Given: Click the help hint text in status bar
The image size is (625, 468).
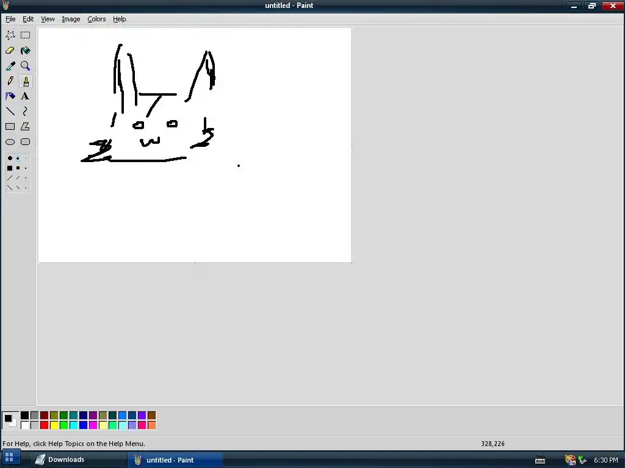Looking at the screenshot, I should coord(74,444).
